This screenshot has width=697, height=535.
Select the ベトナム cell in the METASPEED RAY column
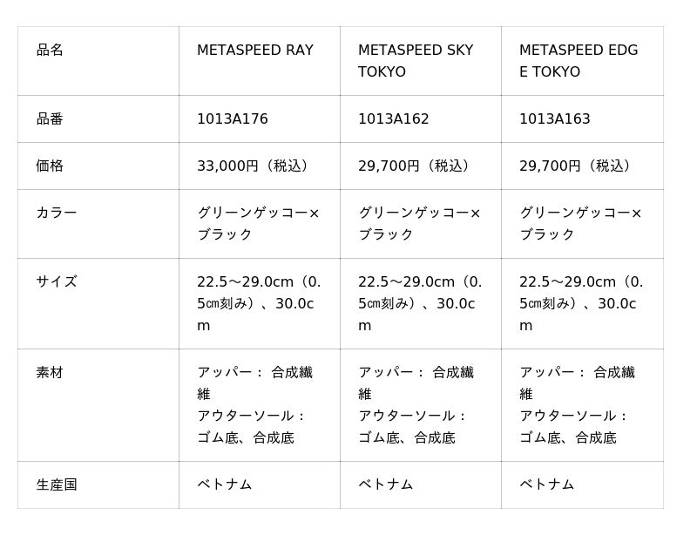click(225, 485)
